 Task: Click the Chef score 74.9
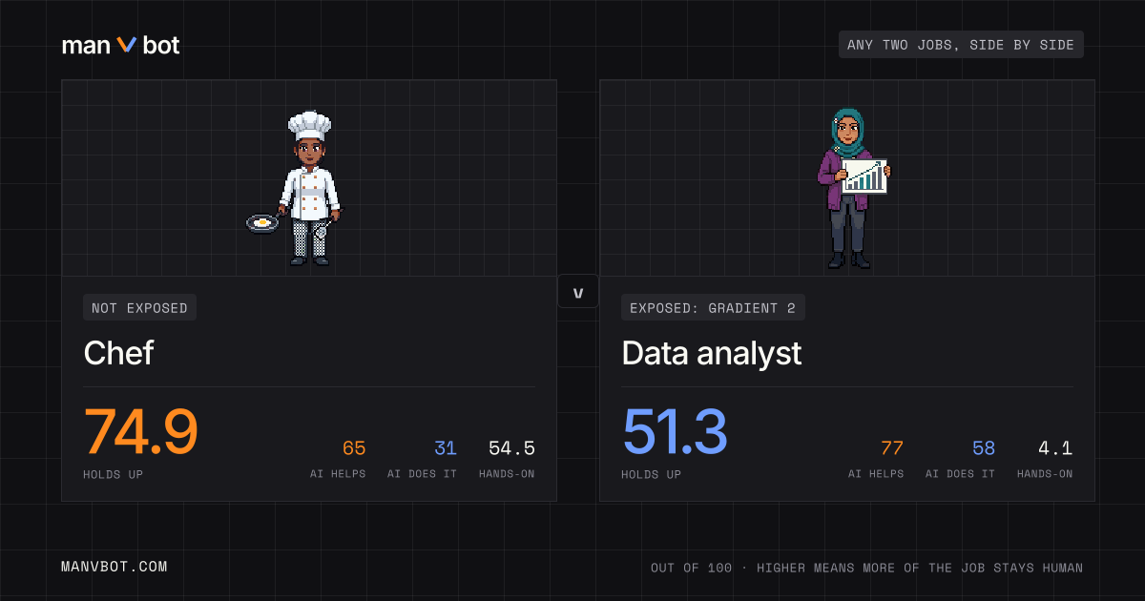(141, 432)
